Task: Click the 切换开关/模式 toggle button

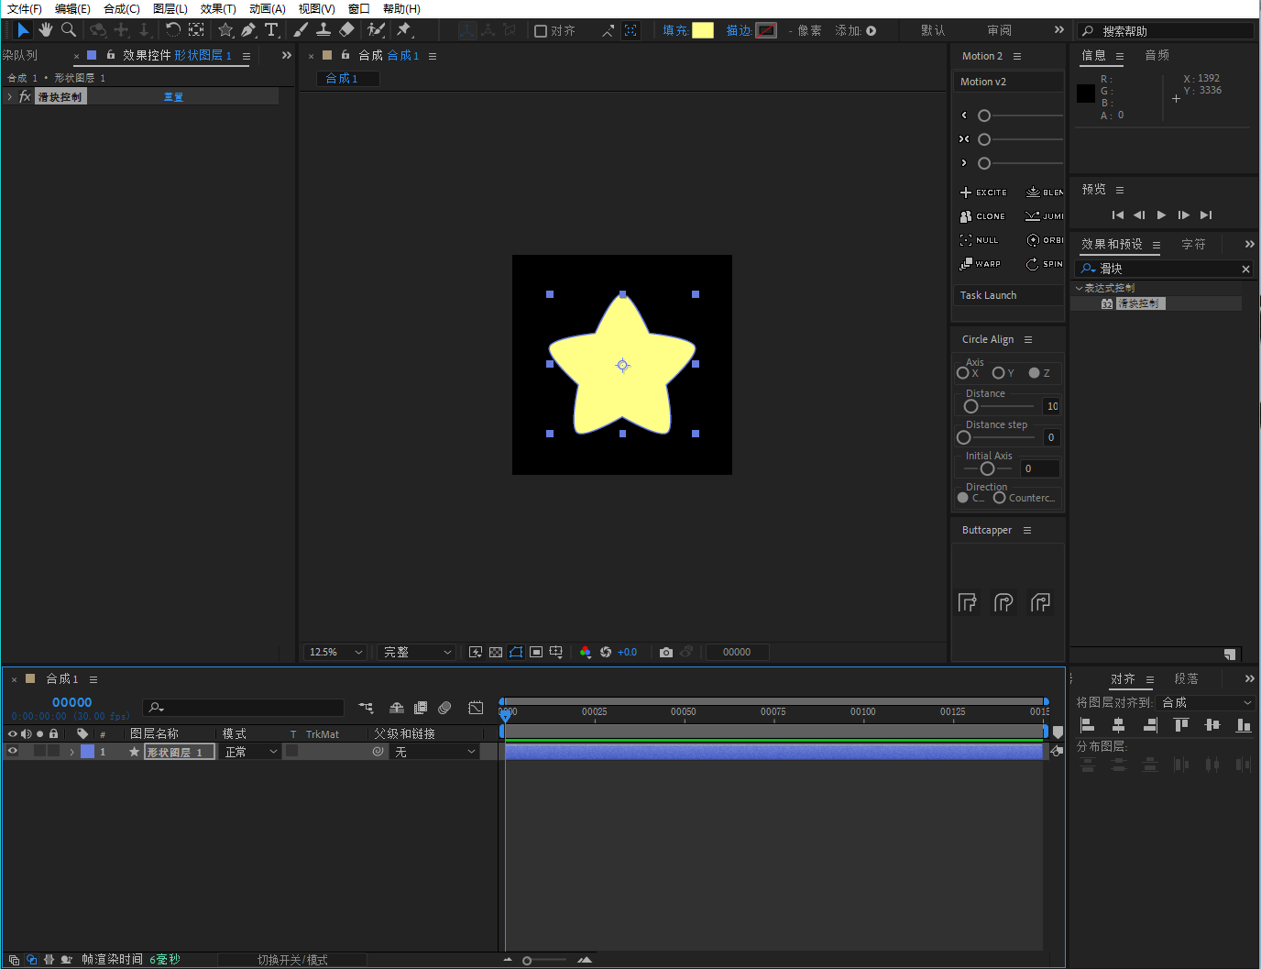Action: [292, 960]
